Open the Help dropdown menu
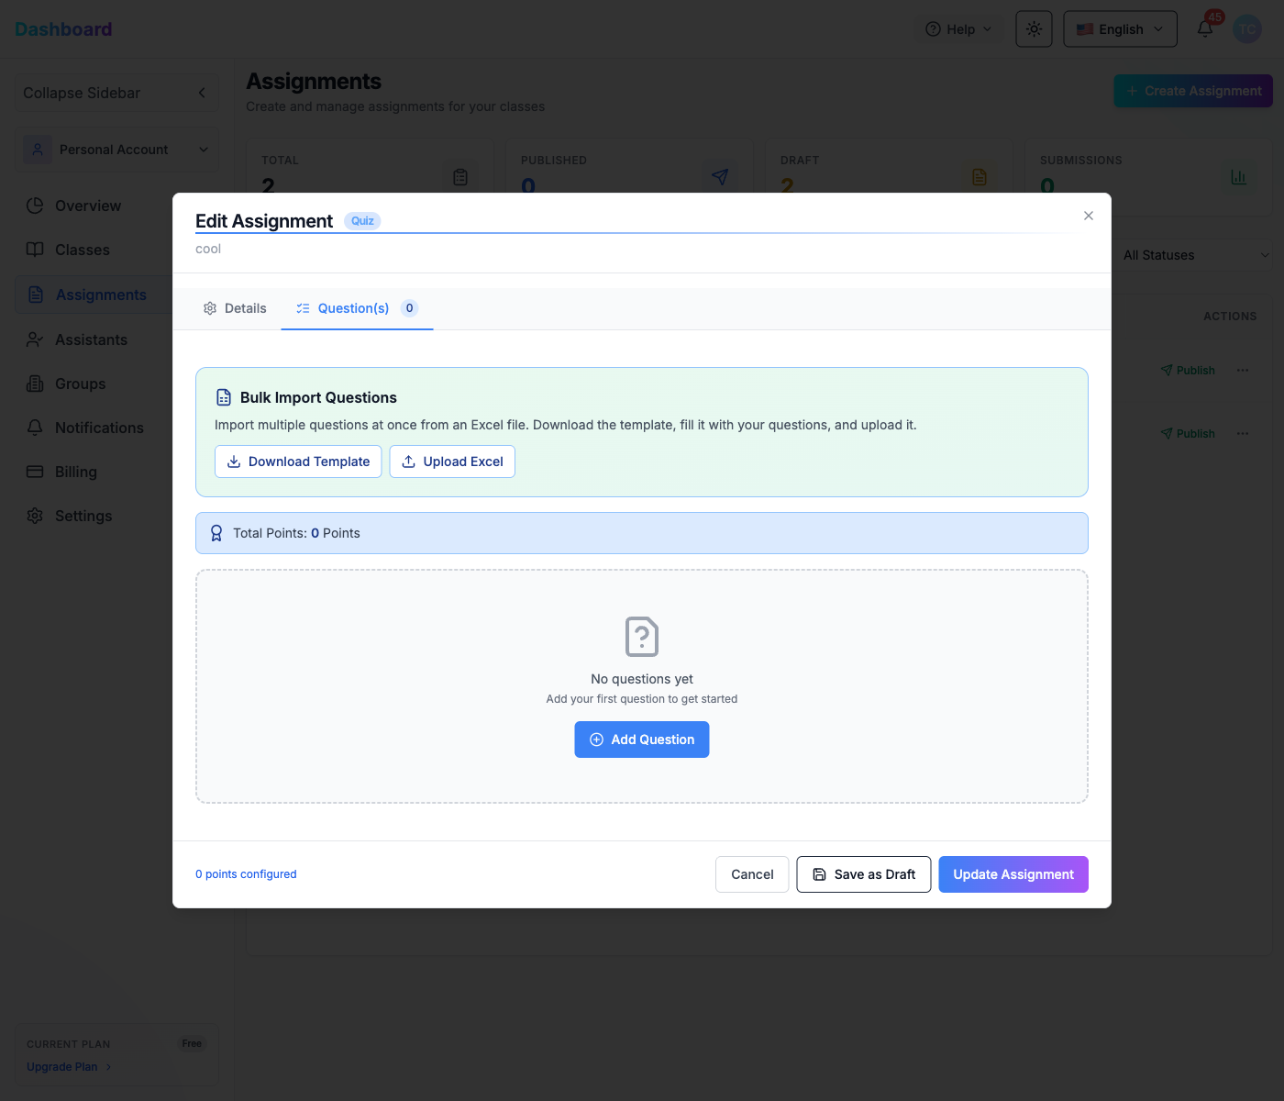Screen dimensions: 1284x1101 pos(958,28)
